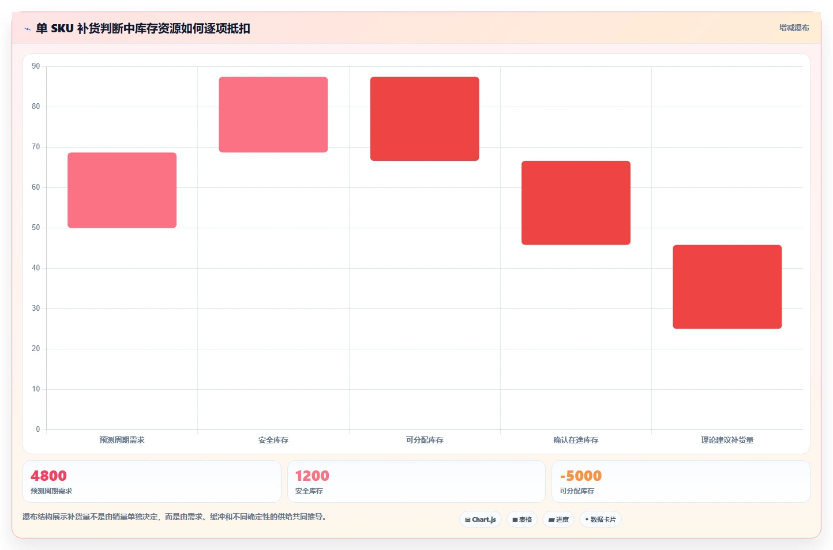
Task: Click the chart title 单 SKU 补货判断中库存资源如何逐项抵扣
Action: pyautogui.click(x=143, y=28)
